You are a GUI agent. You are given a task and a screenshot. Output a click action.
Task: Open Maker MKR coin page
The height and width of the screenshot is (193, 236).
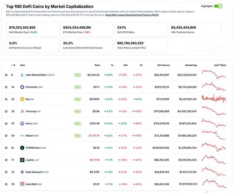click(32, 135)
